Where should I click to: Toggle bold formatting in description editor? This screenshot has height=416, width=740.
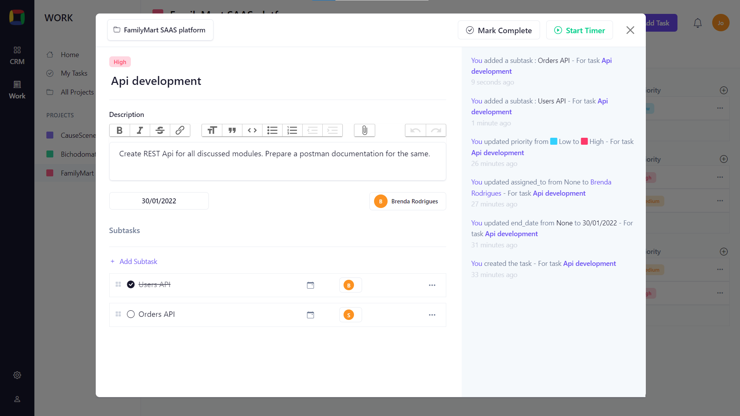coord(120,130)
